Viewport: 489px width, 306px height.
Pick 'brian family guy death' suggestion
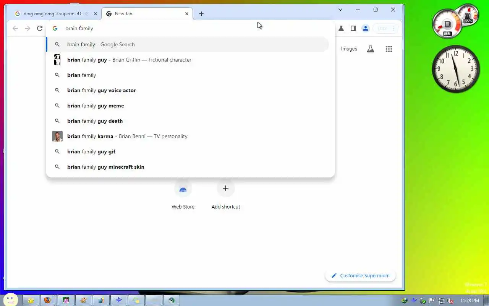tap(188, 121)
